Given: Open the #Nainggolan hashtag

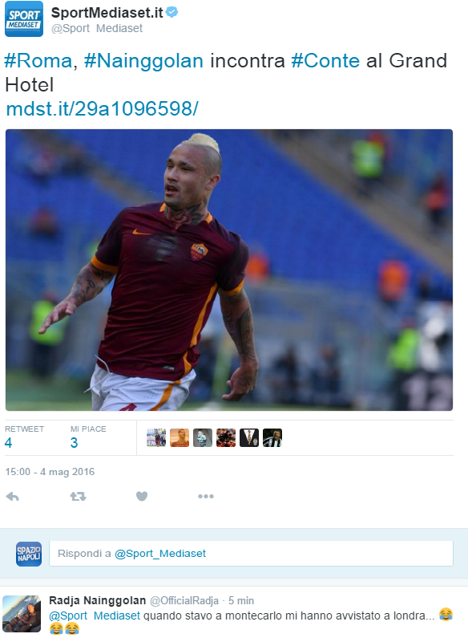Looking at the screenshot, I should point(143,61).
